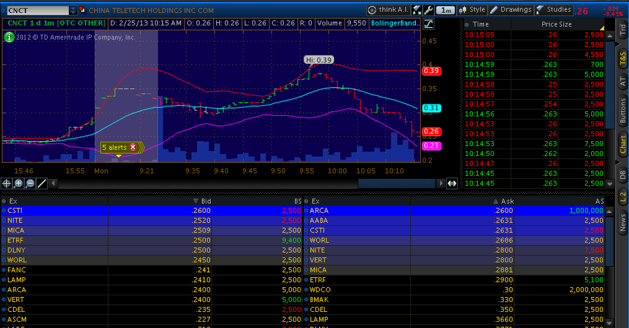The width and height of the screenshot is (629, 328).
Task: Open chart settings wrench icon
Action: point(429,10)
